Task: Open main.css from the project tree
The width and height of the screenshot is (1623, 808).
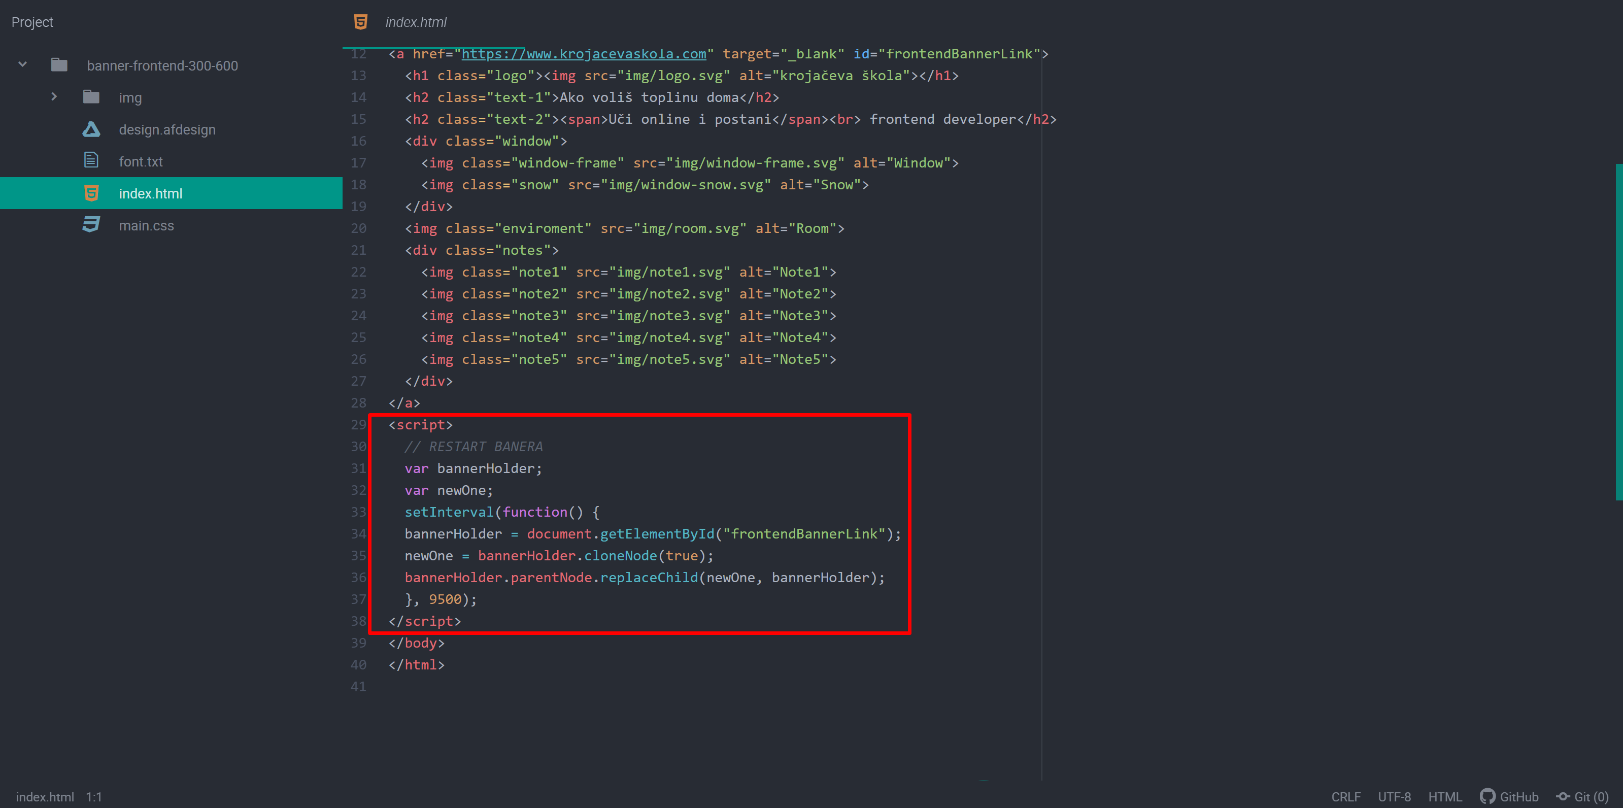Action: coord(146,226)
